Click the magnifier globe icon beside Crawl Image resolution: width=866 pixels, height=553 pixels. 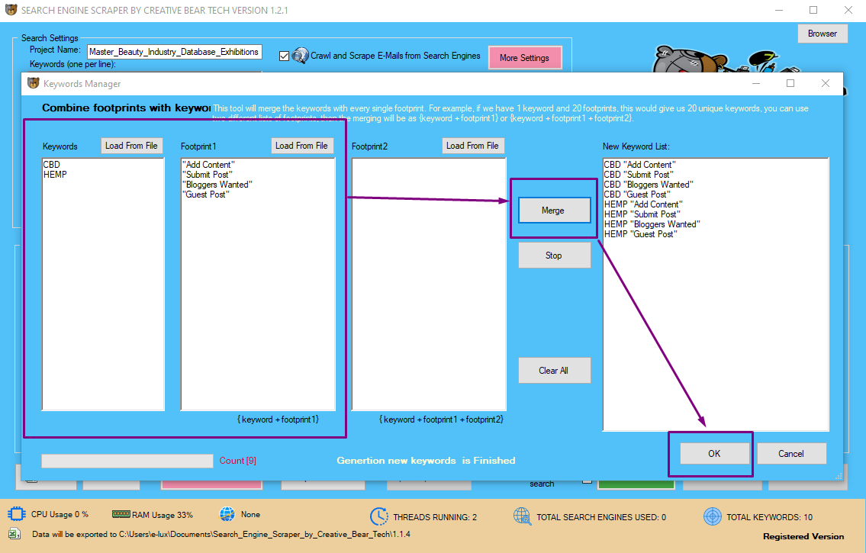pyautogui.click(x=300, y=55)
